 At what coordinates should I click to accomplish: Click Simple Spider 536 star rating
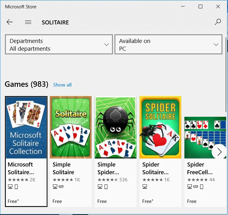click(x=112, y=180)
